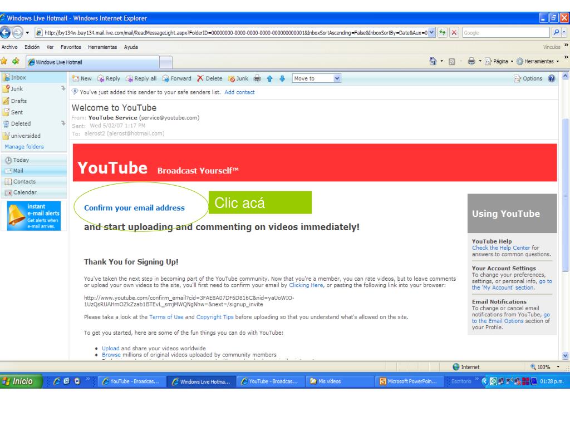Expand the Print dropdown arrow in command bar
This screenshot has width=570, height=427.
coord(480,61)
